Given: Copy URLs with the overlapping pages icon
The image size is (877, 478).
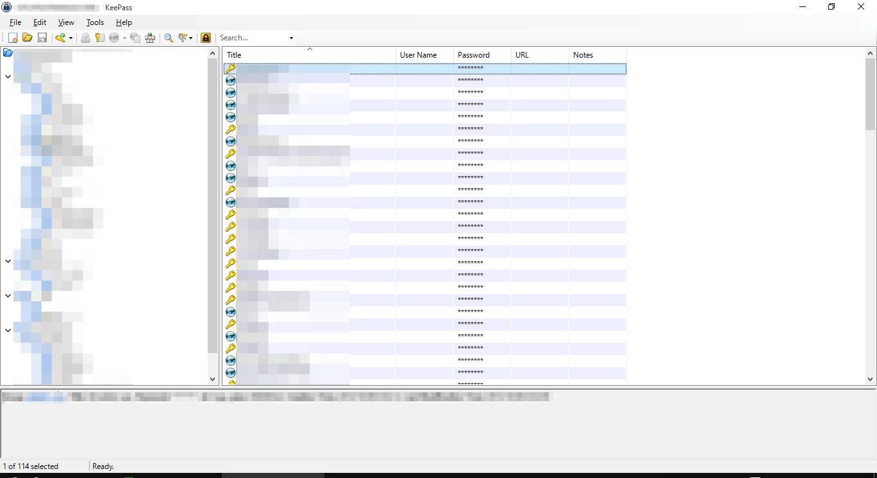Looking at the screenshot, I should (x=135, y=38).
